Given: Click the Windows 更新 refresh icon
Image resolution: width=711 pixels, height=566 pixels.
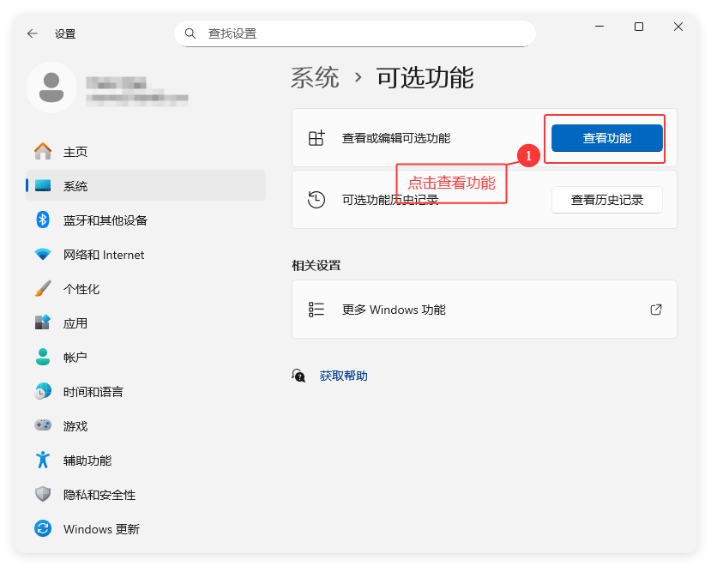Looking at the screenshot, I should 43,529.
